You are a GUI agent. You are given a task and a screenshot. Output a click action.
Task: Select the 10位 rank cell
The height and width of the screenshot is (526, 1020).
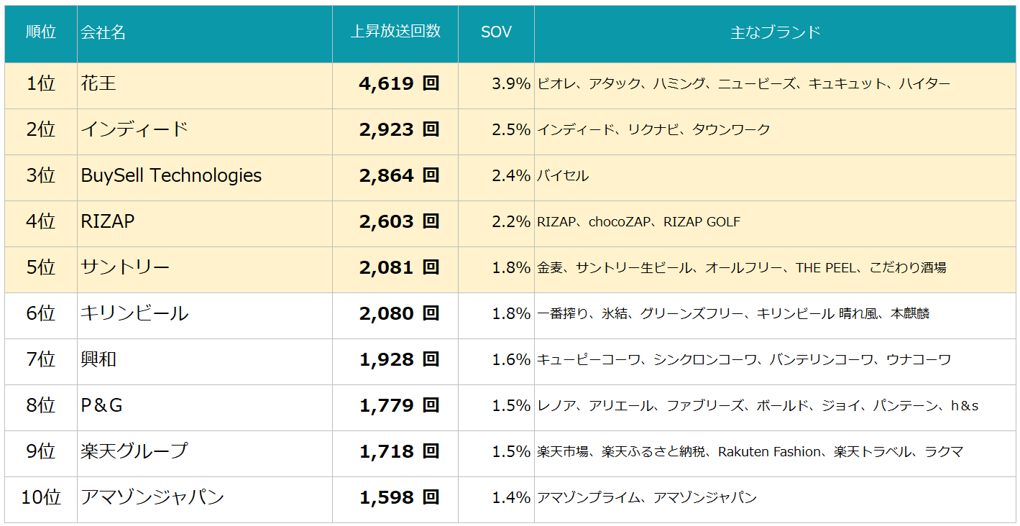pos(41,497)
